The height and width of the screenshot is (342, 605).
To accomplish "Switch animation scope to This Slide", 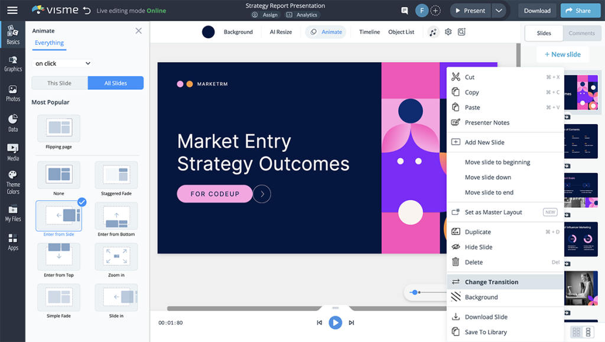I will coord(58,83).
